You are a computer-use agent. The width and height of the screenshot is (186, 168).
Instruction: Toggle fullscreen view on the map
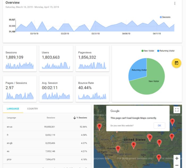(x=177, y=110)
